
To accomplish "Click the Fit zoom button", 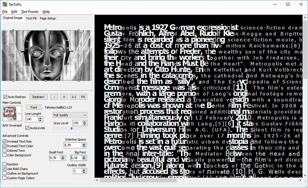I will tap(83, 97).
